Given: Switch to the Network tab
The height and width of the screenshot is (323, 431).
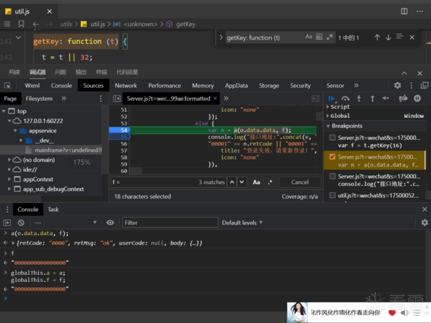Looking at the screenshot, I should point(126,85).
